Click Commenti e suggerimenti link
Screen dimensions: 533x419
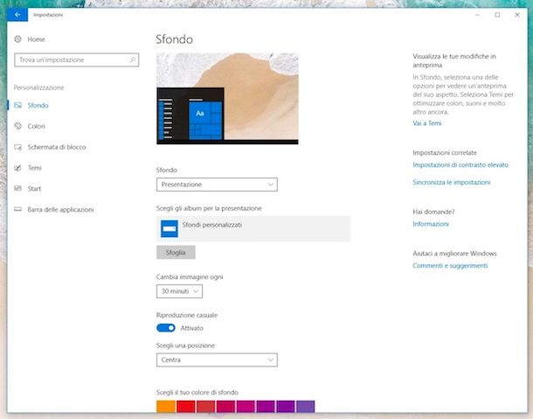tap(450, 266)
